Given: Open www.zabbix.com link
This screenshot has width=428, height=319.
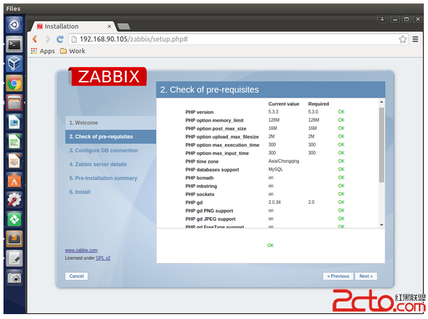Looking at the screenshot, I should [82, 250].
